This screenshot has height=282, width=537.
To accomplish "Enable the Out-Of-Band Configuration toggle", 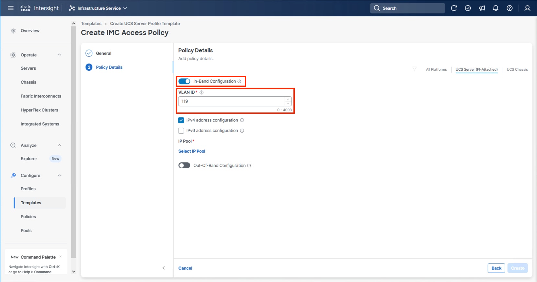I will [184, 166].
